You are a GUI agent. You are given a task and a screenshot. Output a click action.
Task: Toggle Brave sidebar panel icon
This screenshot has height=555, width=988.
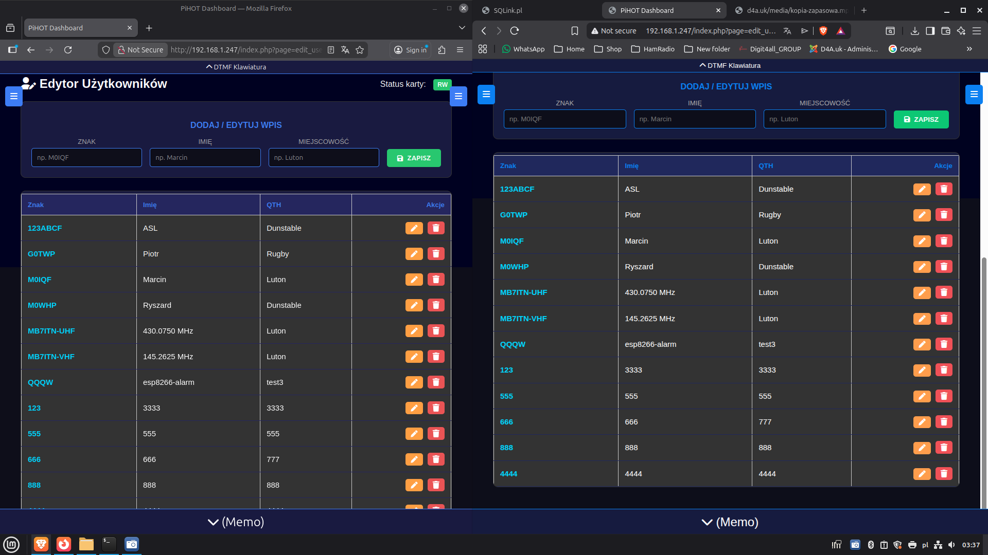[930, 31]
